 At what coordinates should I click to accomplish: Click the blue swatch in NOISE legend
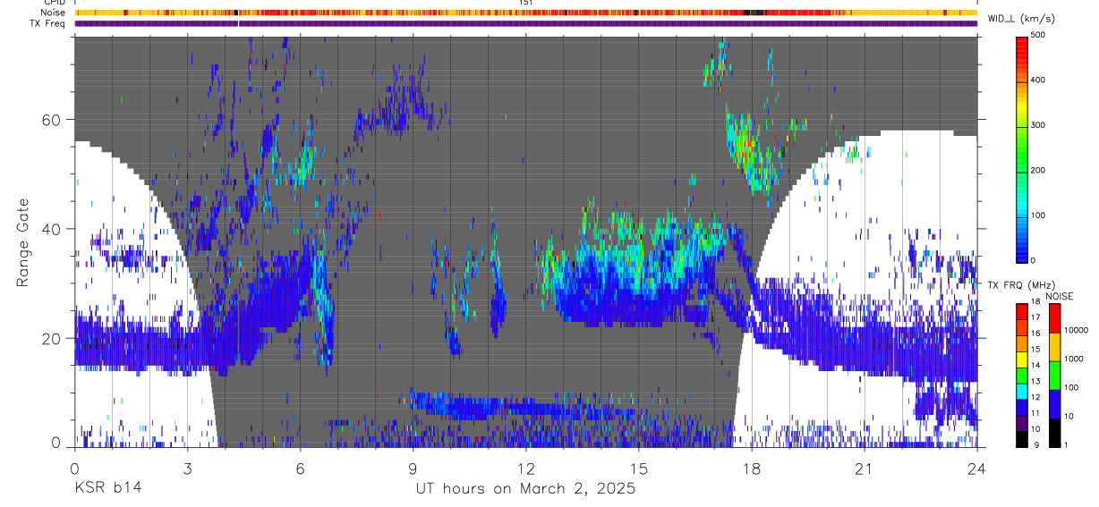click(x=1055, y=404)
